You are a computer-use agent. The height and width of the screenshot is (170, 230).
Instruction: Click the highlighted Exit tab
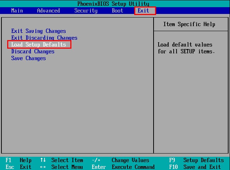click(x=144, y=10)
